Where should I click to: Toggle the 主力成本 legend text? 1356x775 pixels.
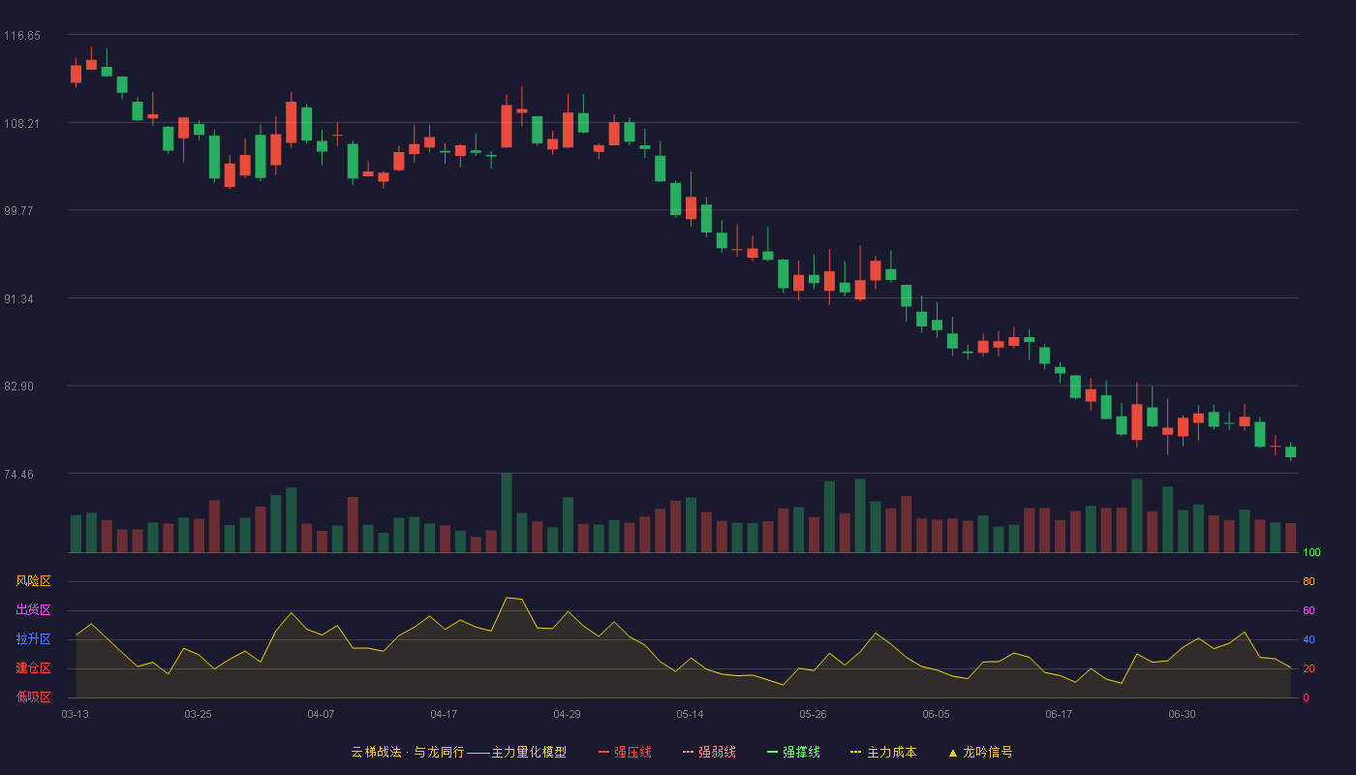[891, 752]
